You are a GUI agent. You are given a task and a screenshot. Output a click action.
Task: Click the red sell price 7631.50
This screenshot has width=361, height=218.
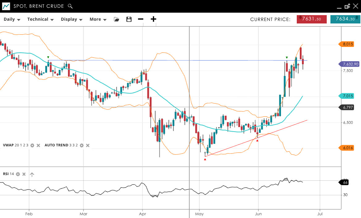tap(311, 19)
